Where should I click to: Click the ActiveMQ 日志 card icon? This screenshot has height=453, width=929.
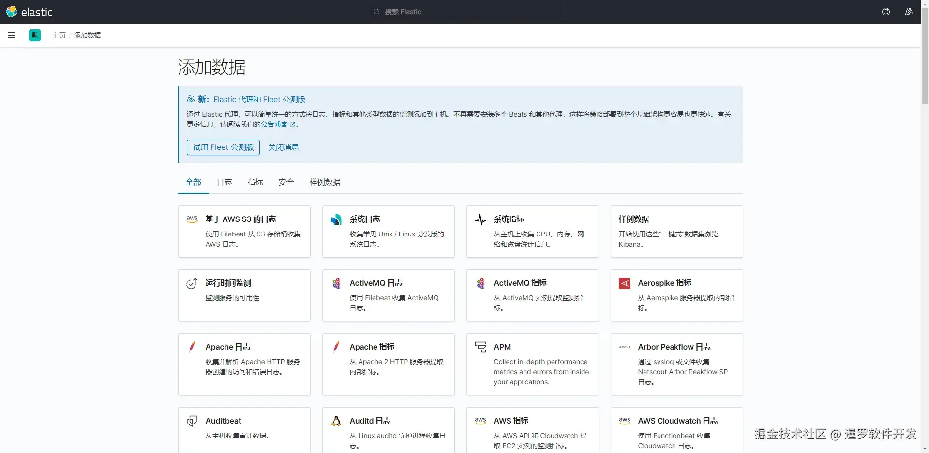pyautogui.click(x=336, y=283)
